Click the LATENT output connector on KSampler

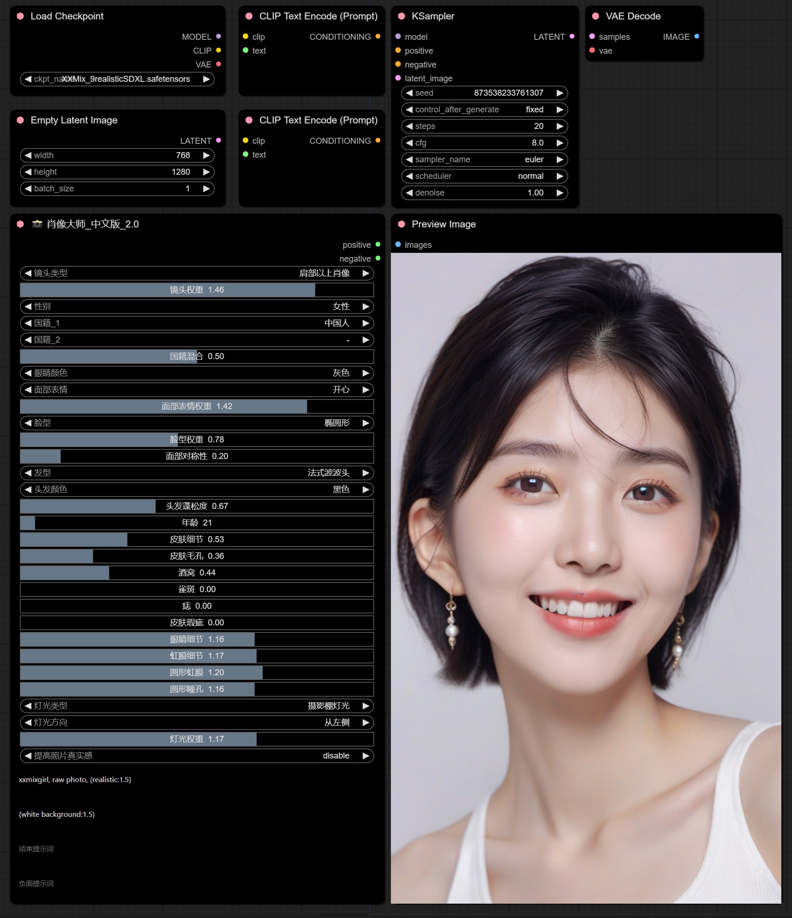click(x=572, y=37)
